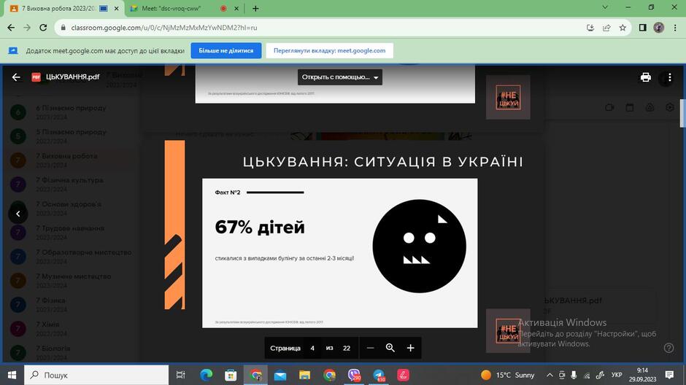
Task: Show previous file with left chevron arrow
Action: [x=18, y=214]
